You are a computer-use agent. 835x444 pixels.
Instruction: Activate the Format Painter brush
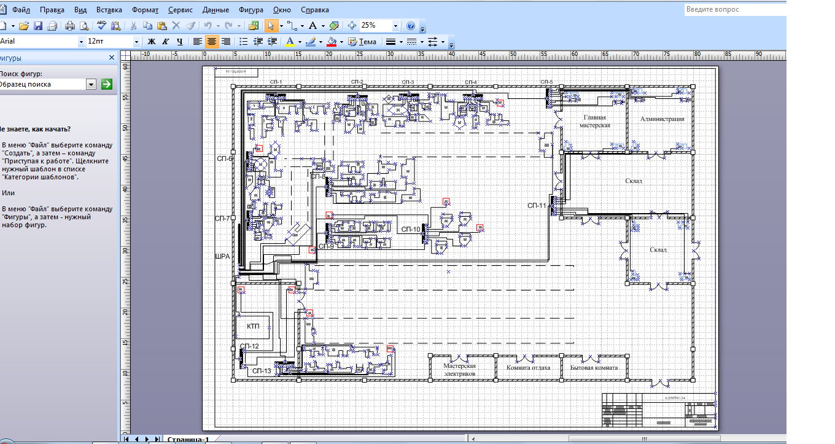tap(190, 26)
